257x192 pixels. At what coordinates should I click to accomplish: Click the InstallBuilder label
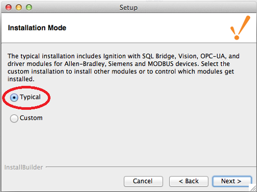(x=23, y=167)
